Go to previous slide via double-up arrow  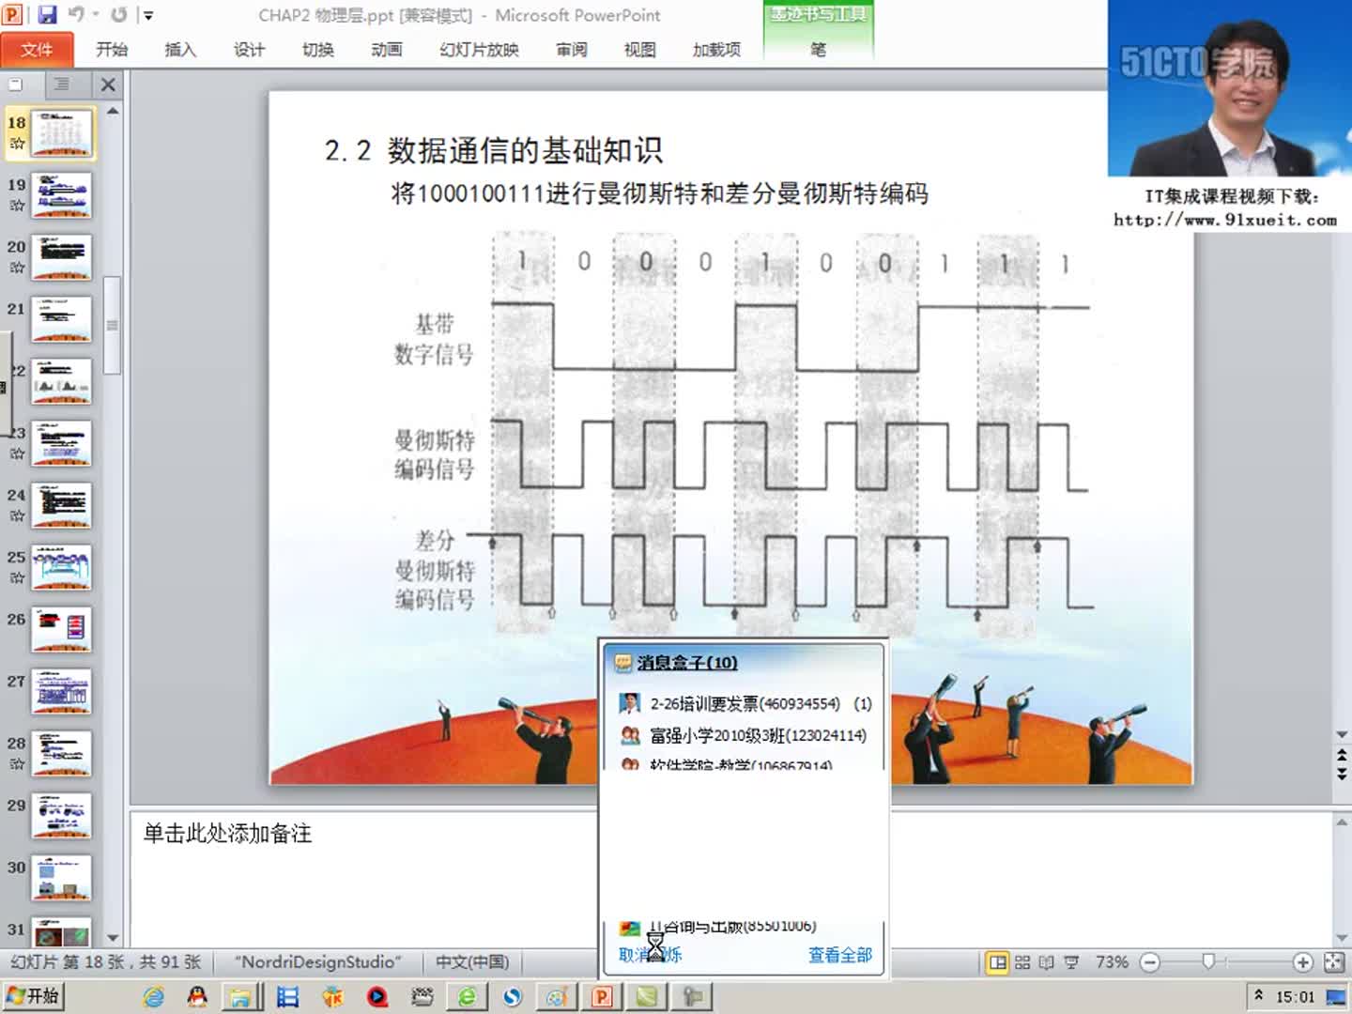tap(1342, 755)
